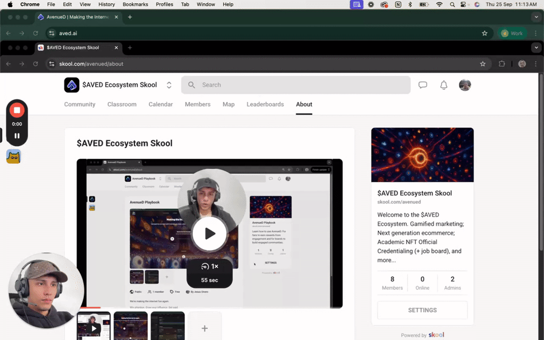Open Skool chat messages icon
Screen dimensions: 544x340
coord(422,85)
